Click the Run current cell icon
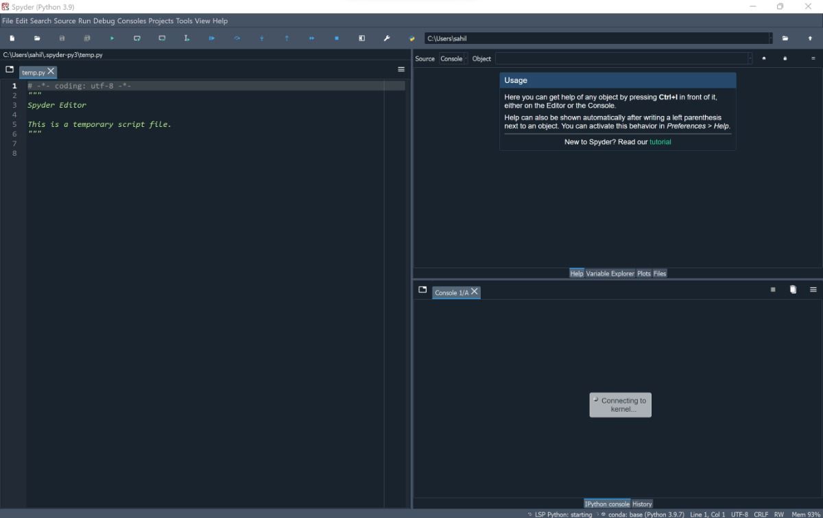Viewport: 823px width, 518px height. pyautogui.click(x=136, y=38)
